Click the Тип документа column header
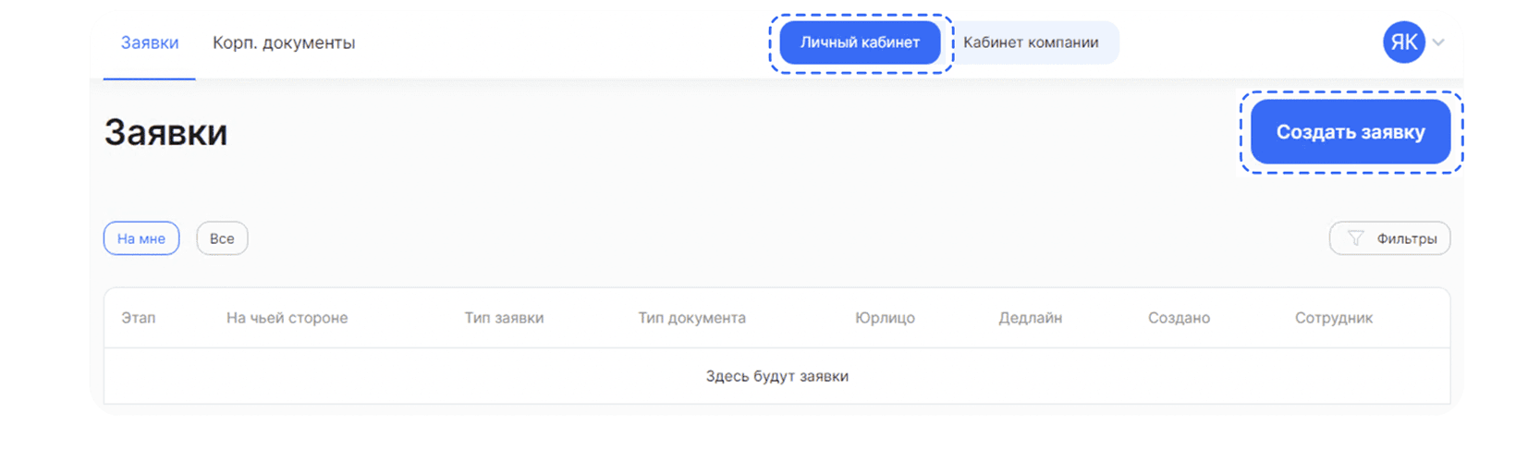 coord(691,318)
